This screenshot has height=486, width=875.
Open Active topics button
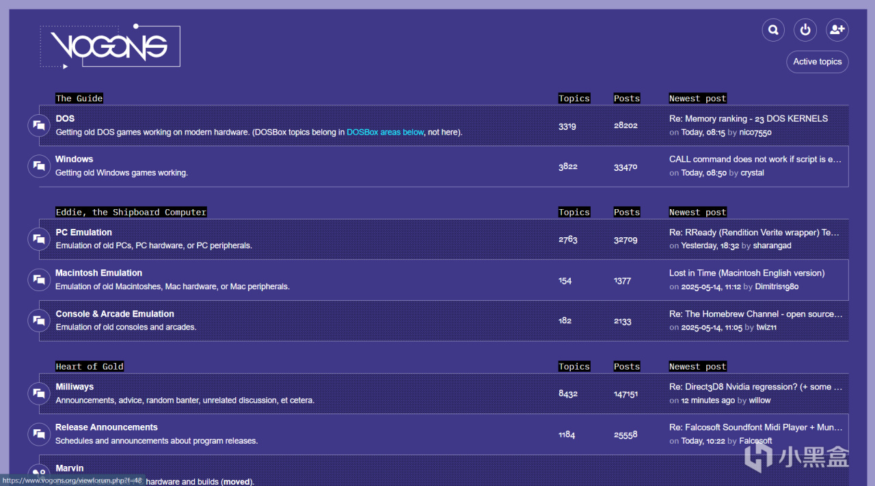(x=818, y=62)
